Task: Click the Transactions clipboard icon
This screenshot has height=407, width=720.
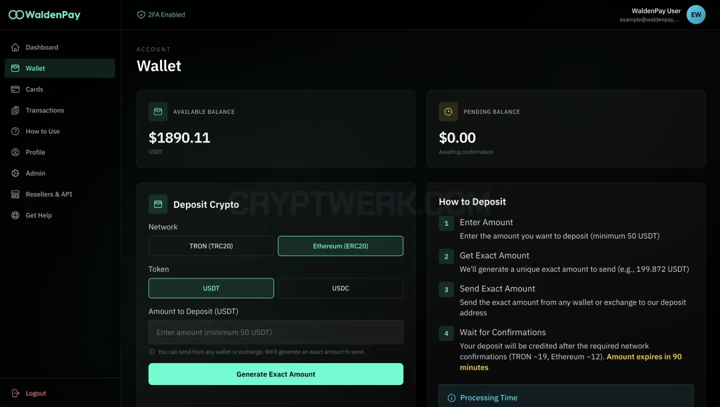Action: pos(15,110)
